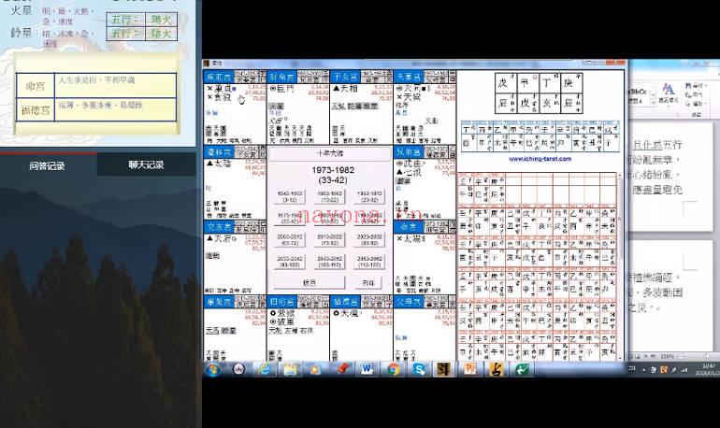Select the 2003-2012 (63-72) decade button

290,240
